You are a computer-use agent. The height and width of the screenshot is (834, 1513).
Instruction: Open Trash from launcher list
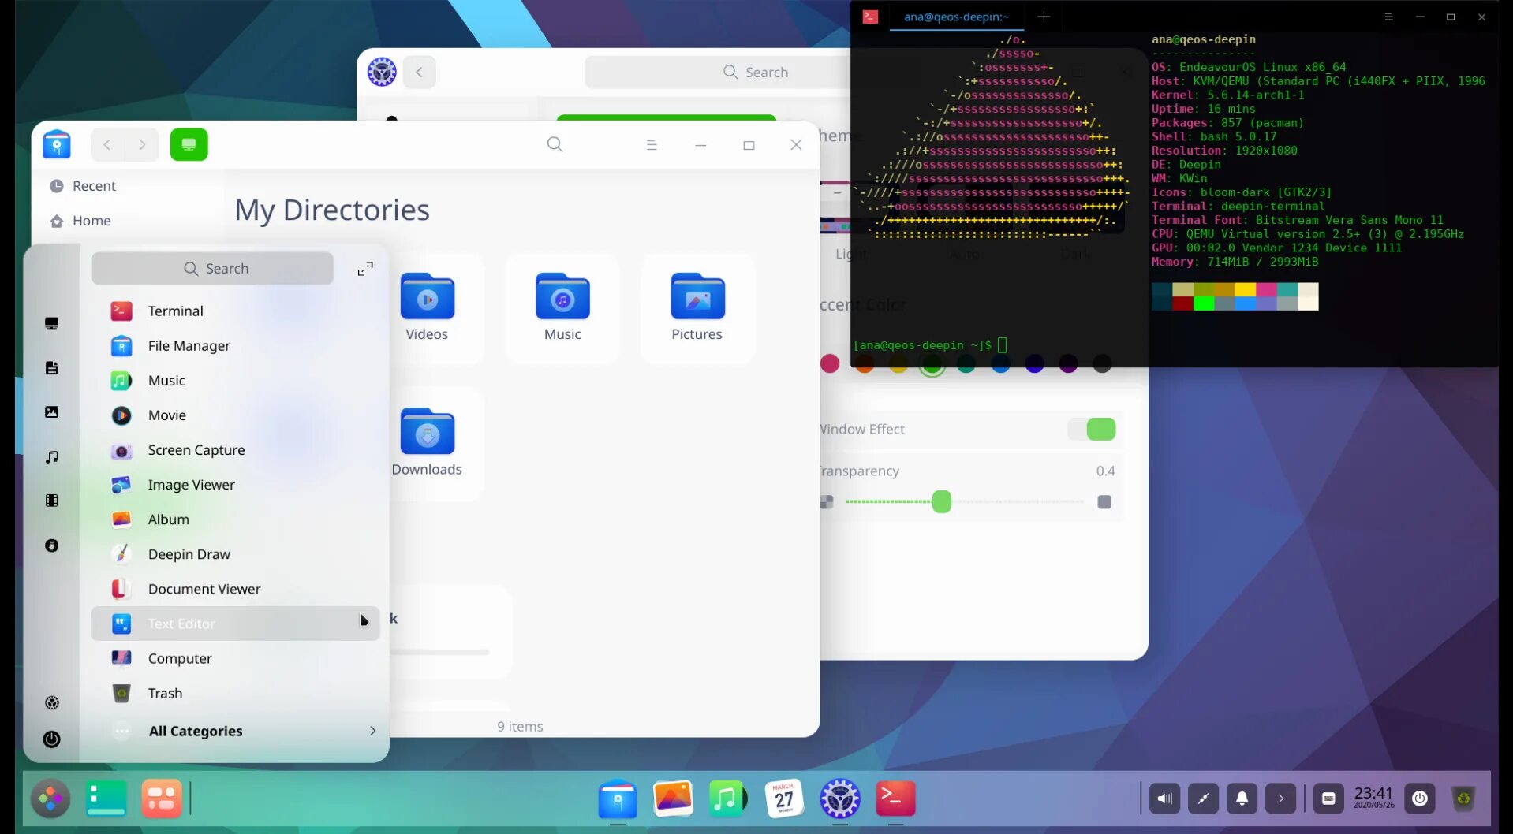coord(235,692)
